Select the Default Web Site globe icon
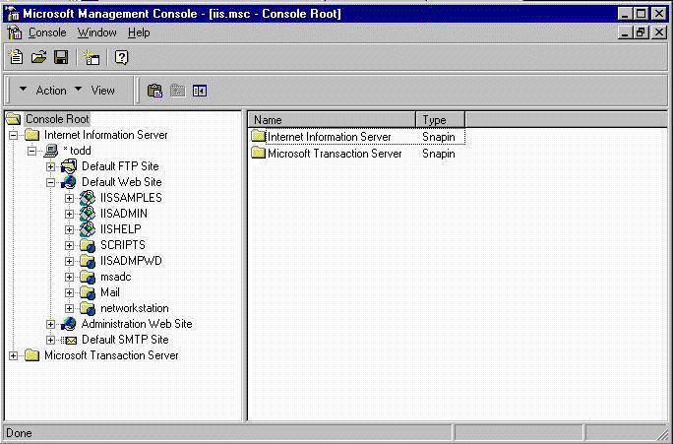The width and height of the screenshot is (673, 444). pos(69,182)
